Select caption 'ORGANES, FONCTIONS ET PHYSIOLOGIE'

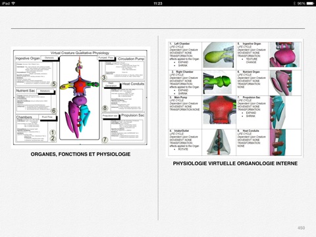pyautogui.click(x=80, y=154)
